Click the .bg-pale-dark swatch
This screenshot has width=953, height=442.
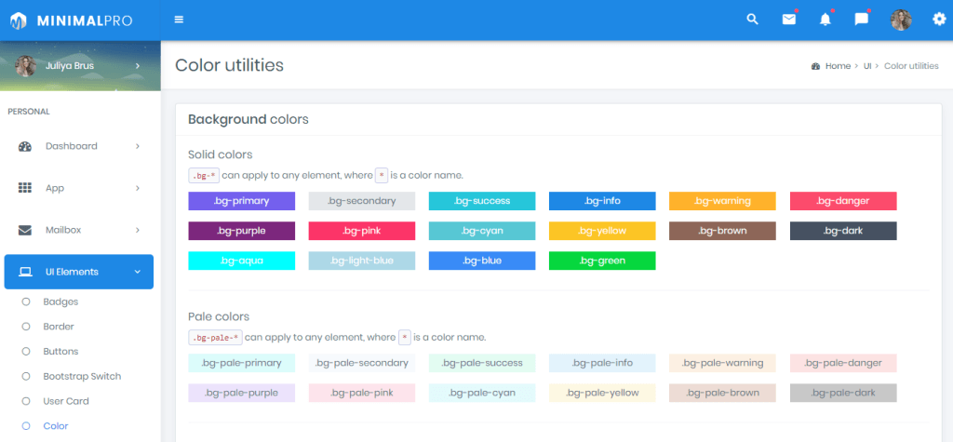843,393
